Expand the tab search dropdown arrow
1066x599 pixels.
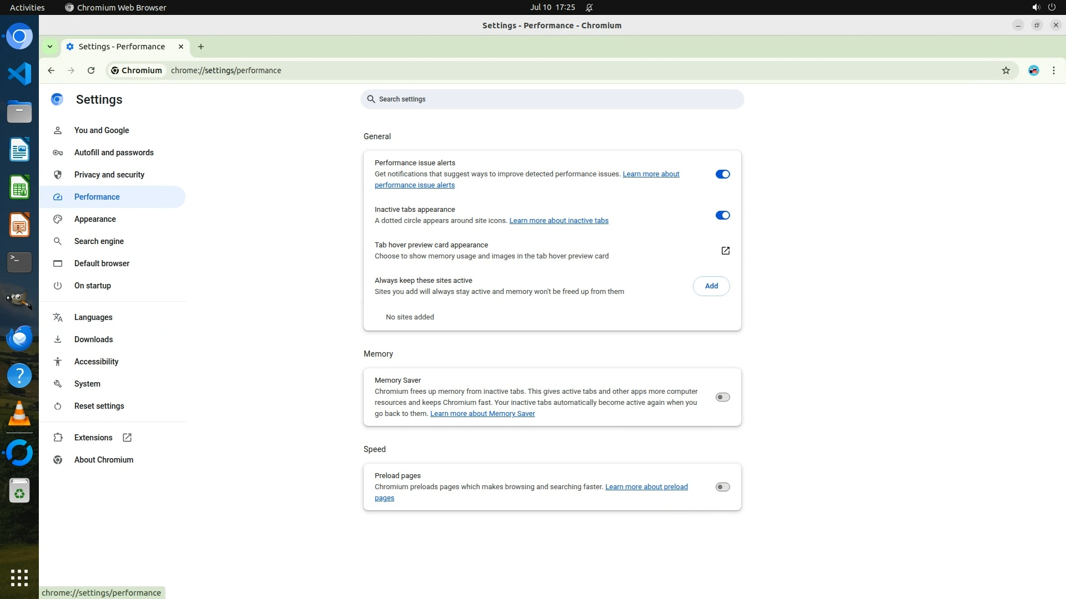pyautogui.click(x=50, y=47)
